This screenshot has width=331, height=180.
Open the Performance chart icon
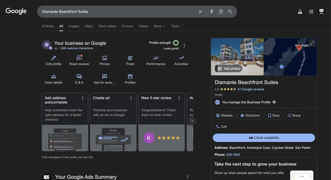pyautogui.click(x=156, y=58)
